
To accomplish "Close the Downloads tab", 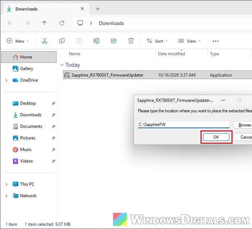I will [82, 9].
